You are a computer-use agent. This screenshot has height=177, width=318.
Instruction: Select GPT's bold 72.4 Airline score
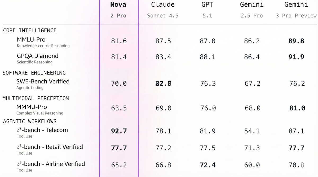pyautogui.click(x=207, y=165)
